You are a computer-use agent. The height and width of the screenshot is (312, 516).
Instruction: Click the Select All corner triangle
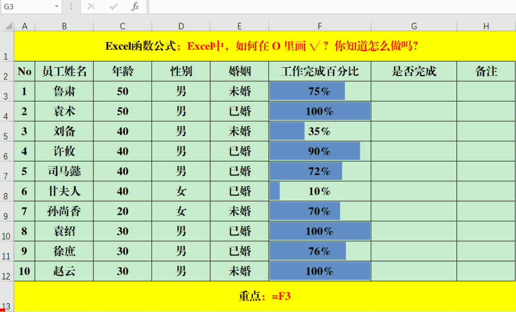(8, 26)
